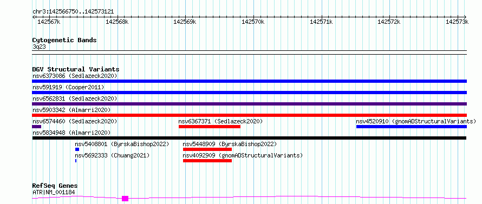Open the nsv591919 (Cooper2011) variant label
This screenshot has width=482, height=204.
pyautogui.click(x=68, y=87)
